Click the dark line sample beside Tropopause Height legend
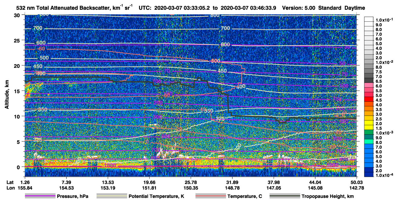Screen dimensions: 396x203 284,196
